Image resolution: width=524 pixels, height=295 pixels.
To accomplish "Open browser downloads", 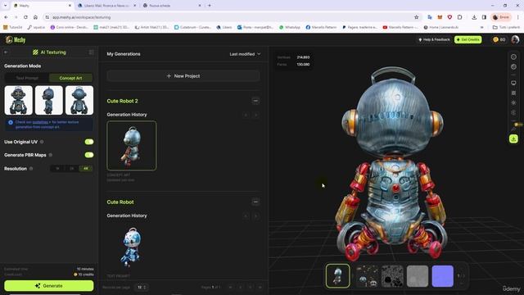I will tap(474, 17).
